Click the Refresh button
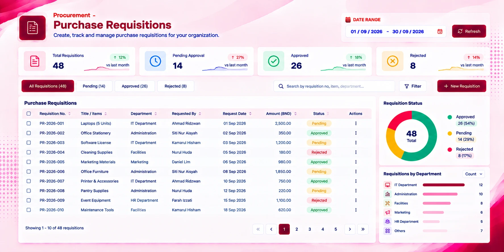This screenshot has width=504, height=252. tap(469, 31)
